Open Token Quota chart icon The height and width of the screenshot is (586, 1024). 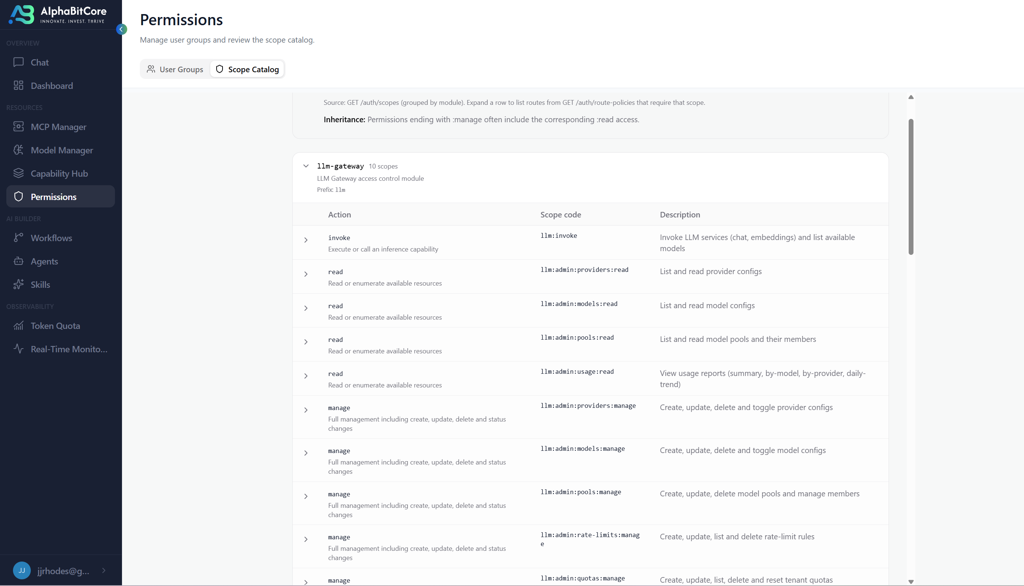click(x=19, y=326)
